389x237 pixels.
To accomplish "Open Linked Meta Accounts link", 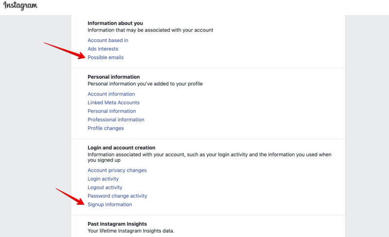I will (113, 102).
